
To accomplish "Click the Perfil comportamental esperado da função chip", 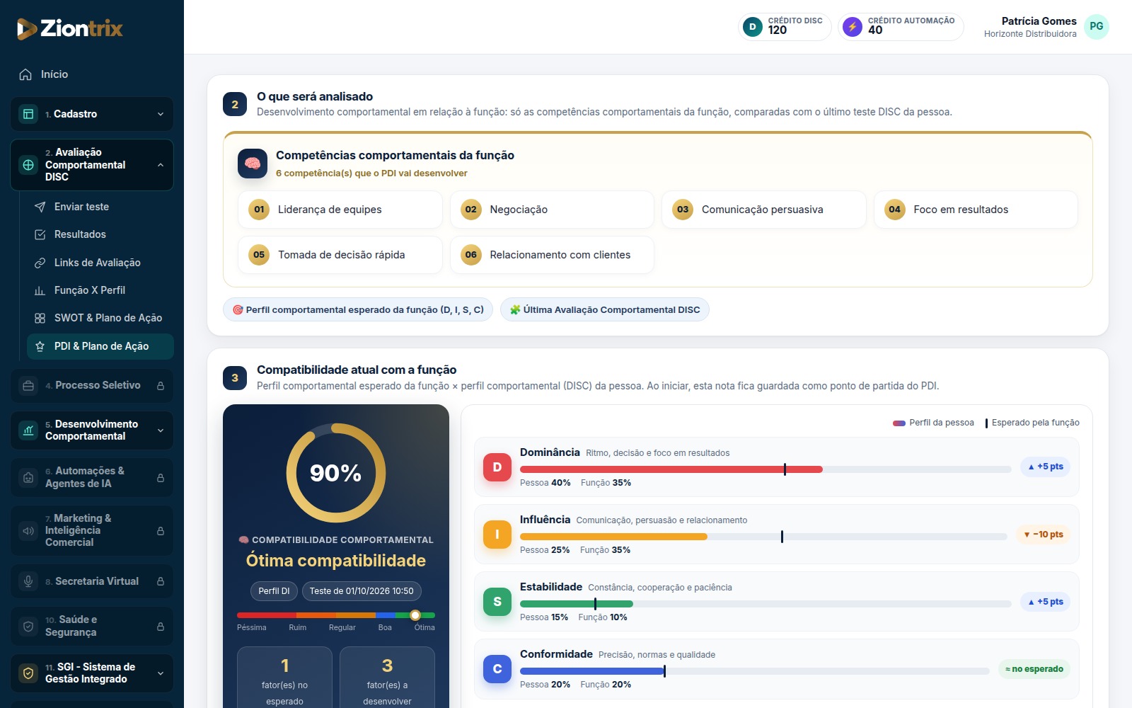I will (x=358, y=309).
